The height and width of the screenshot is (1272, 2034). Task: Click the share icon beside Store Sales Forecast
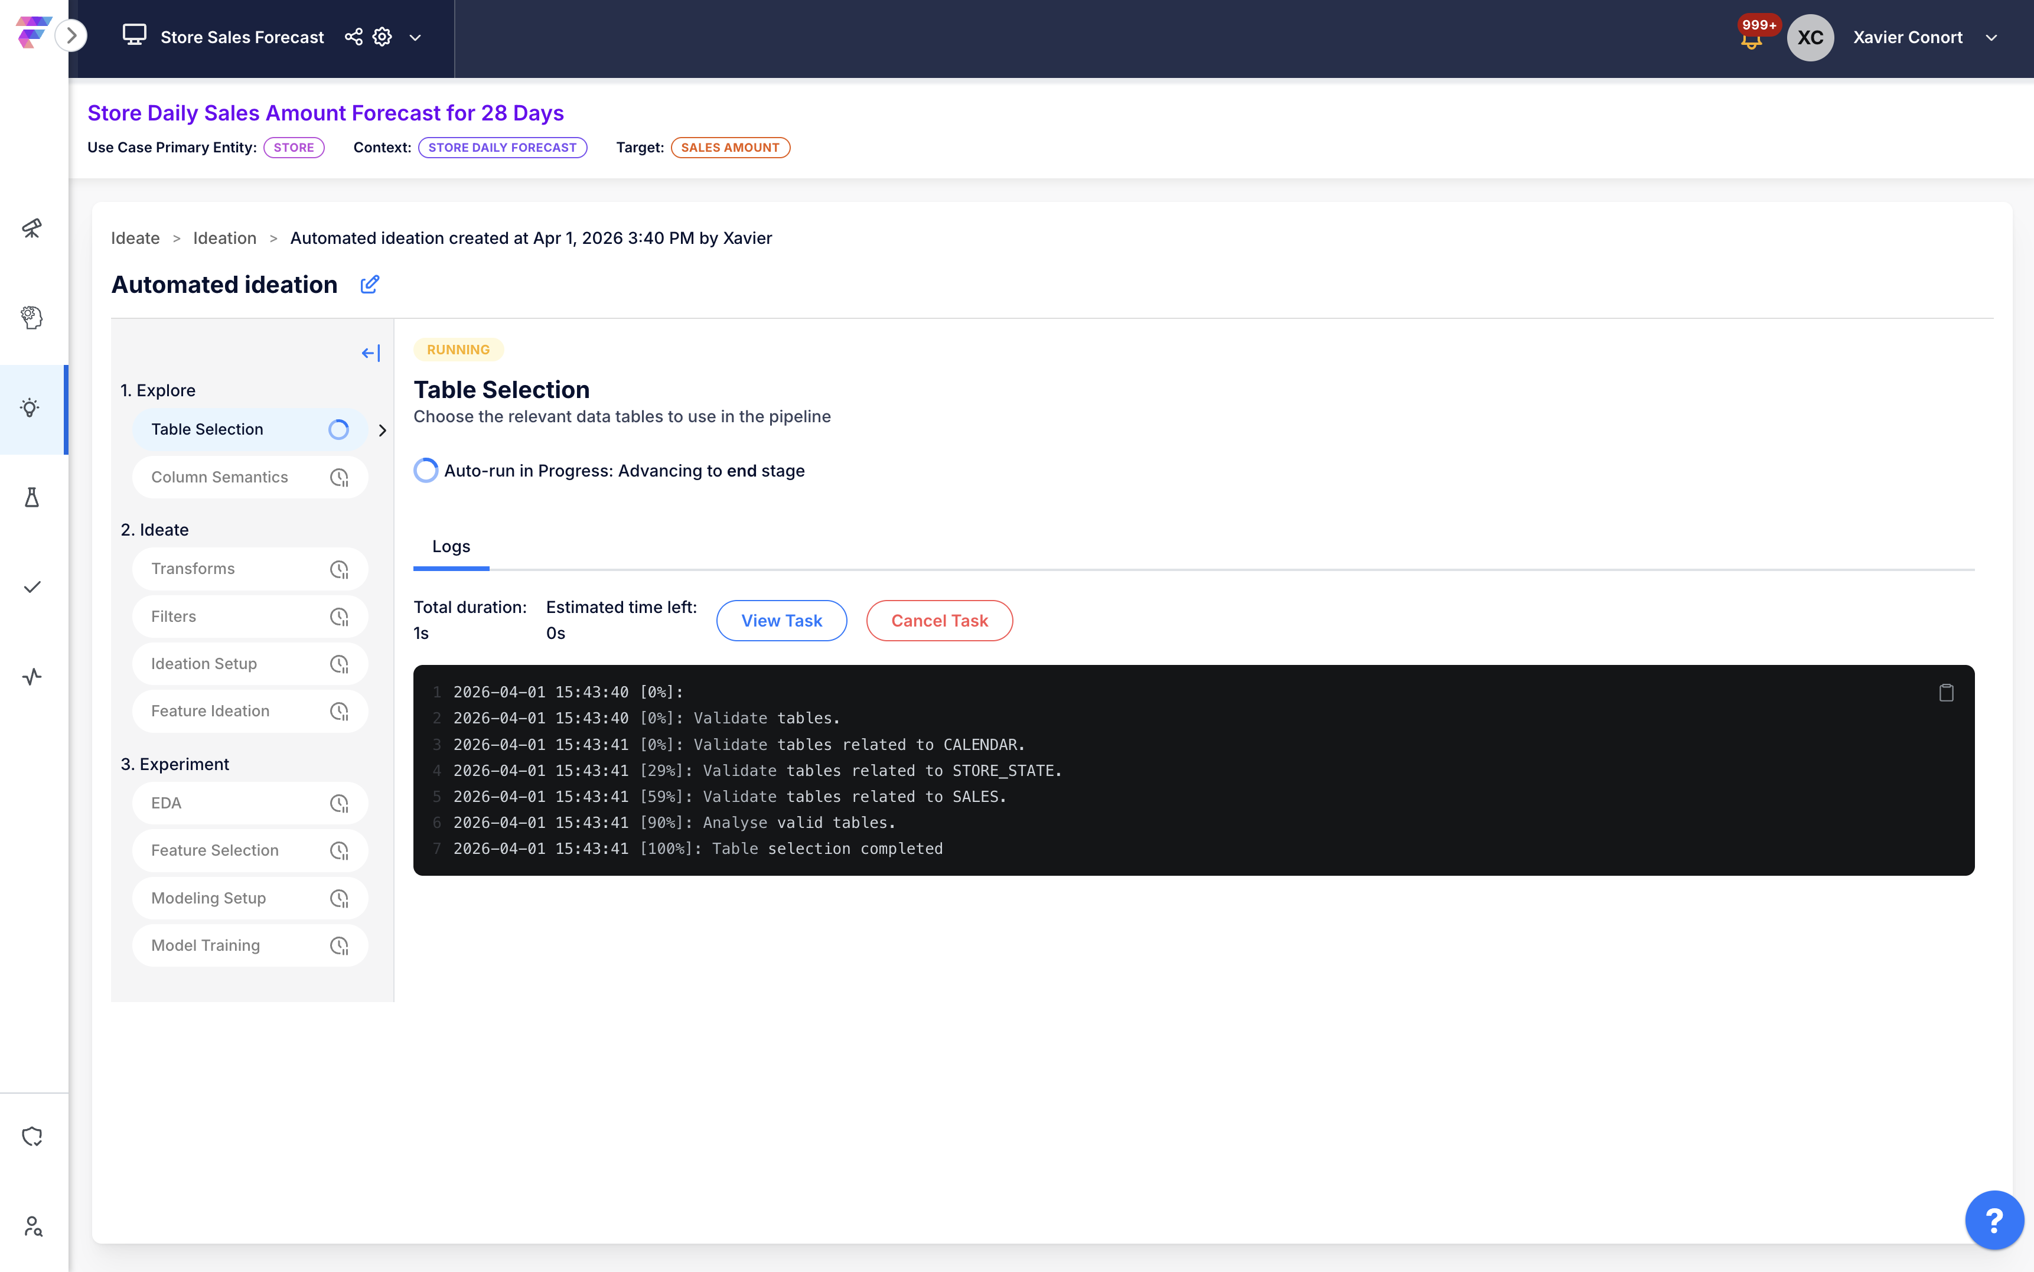(x=353, y=37)
